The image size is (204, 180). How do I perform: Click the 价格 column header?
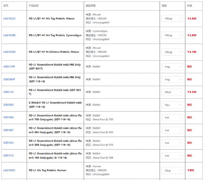(190, 6)
